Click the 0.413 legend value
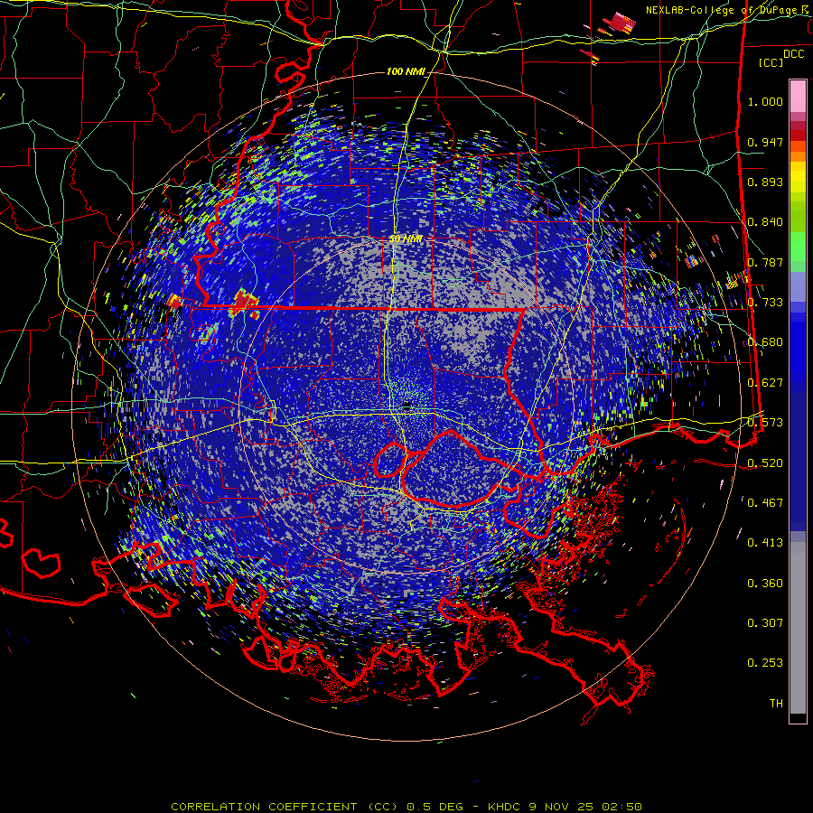 tap(765, 543)
